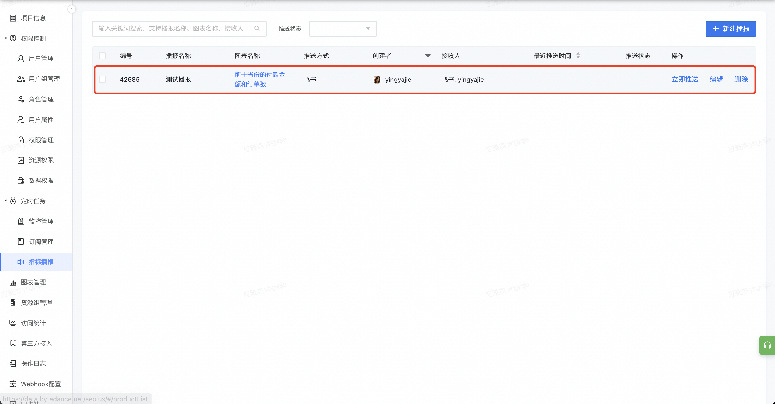Click 立即推送 for 测试播报
The width and height of the screenshot is (775, 404).
pyautogui.click(x=685, y=79)
